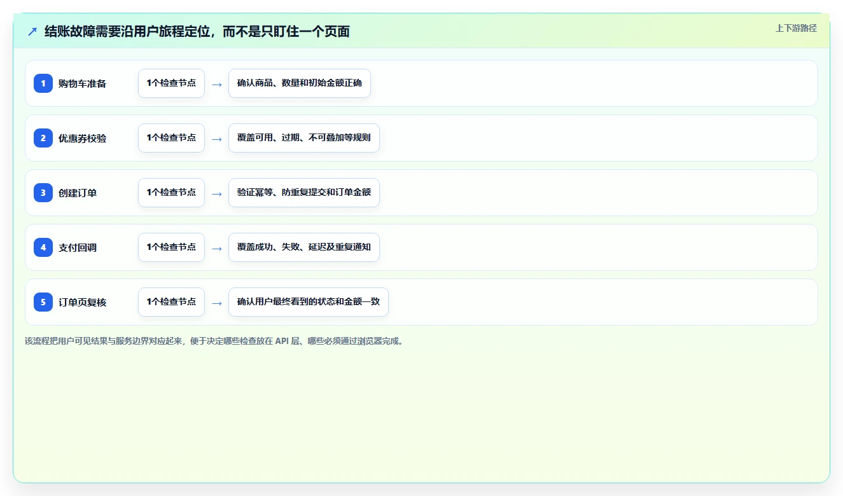The height and width of the screenshot is (496, 843).
Task: Click the step 3 number badge
Action: 43,193
